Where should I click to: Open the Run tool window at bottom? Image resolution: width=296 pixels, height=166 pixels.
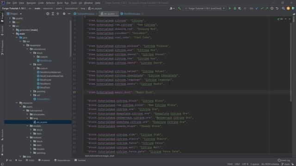point(18,160)
